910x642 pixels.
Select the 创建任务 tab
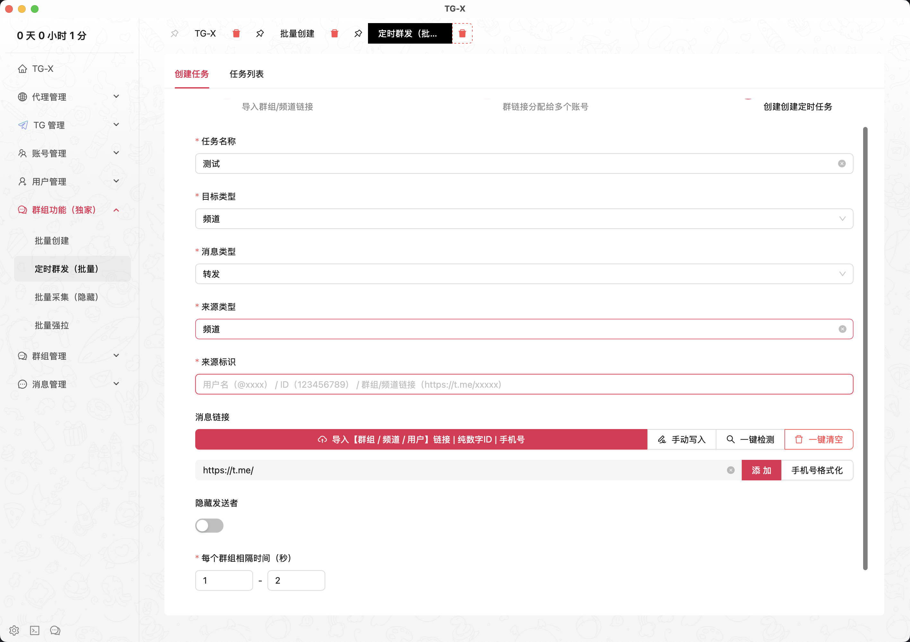point(192,74)
